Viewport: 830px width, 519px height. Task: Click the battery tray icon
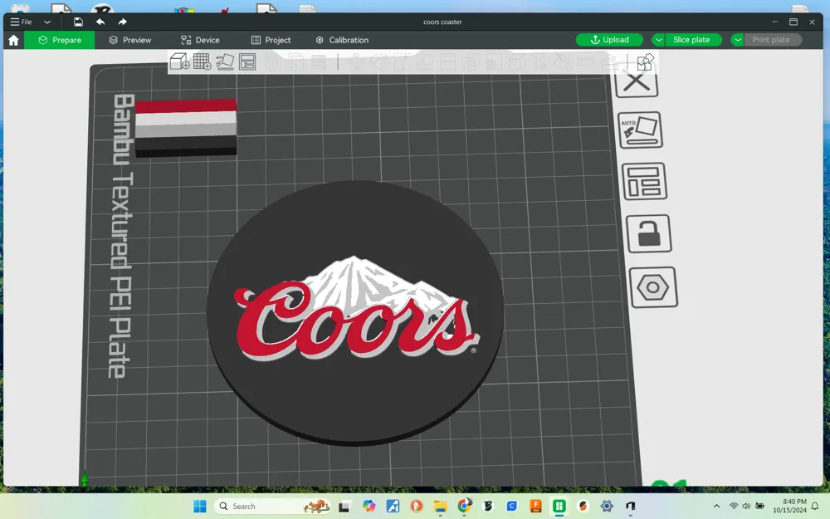point(759,507)
